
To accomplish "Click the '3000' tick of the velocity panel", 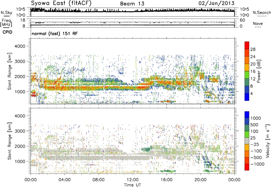I will (x=20, y=131).
